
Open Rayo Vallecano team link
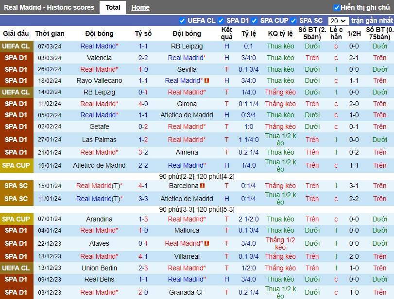coord(99,81)
